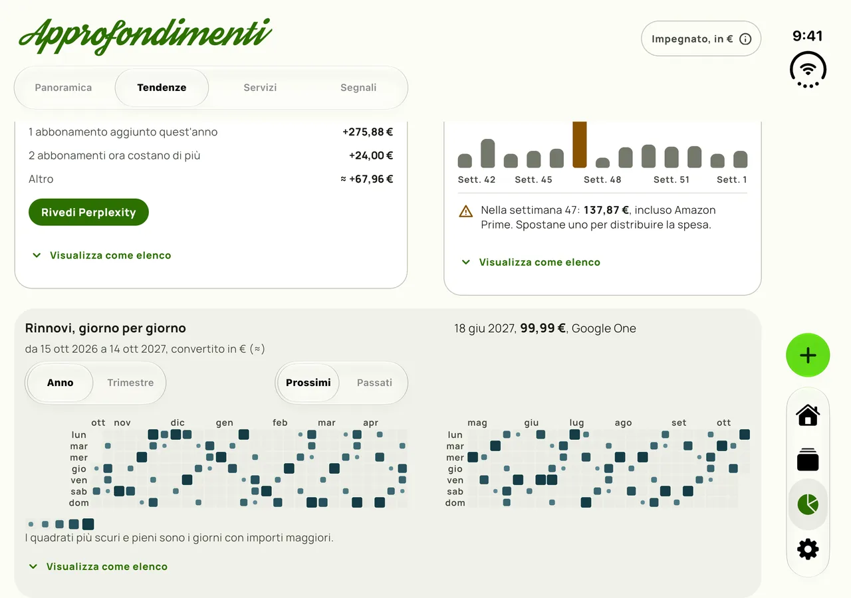Select the orange highlighted week bar
Screen dimensions: 851x598
(x=580, y=144)
